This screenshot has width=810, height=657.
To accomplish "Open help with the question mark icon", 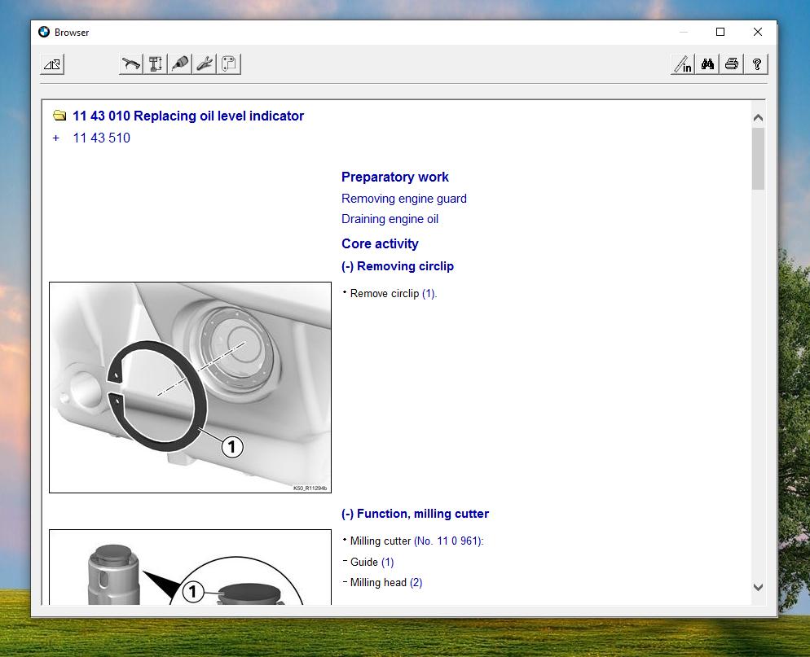I will tap(756, 64).
